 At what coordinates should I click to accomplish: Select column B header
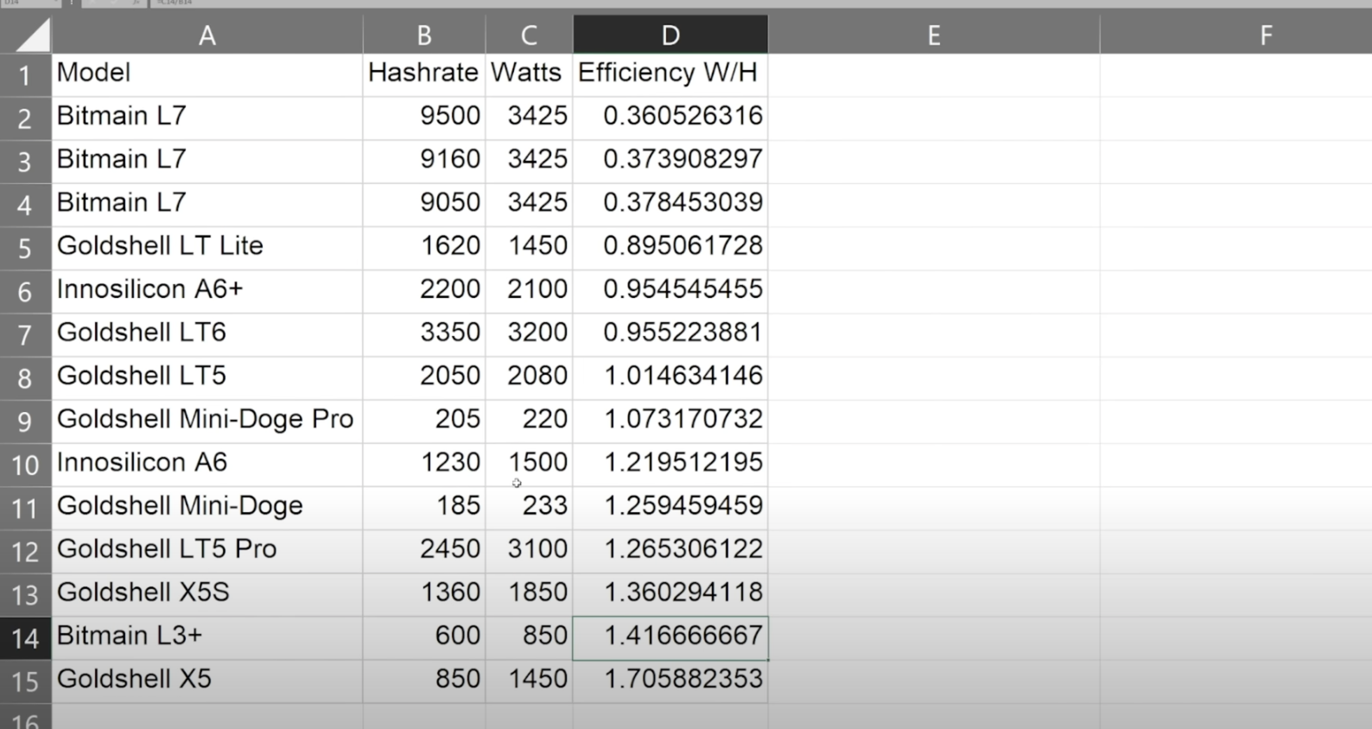coord(423,35)
